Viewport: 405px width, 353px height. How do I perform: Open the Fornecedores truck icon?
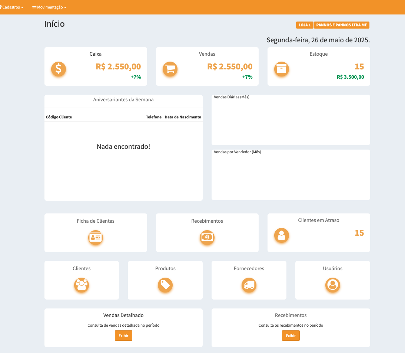click(249, 285)
